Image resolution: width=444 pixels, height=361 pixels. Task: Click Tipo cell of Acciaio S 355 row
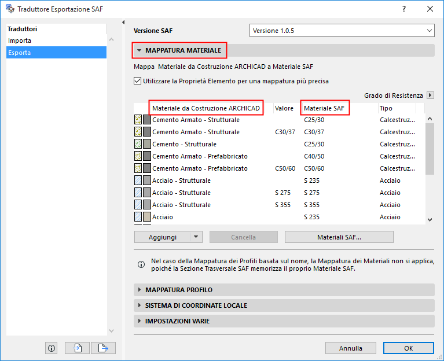(x=390, y=205)
